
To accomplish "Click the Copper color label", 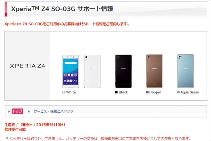I will pos(155,92).
